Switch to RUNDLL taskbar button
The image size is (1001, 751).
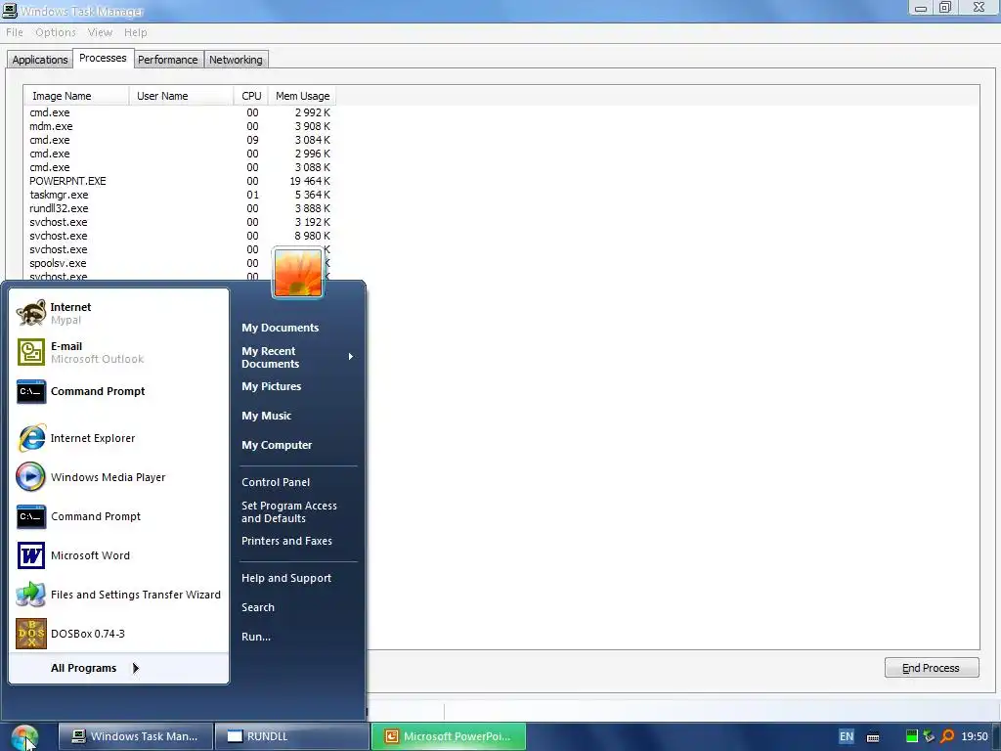[291, 736]
